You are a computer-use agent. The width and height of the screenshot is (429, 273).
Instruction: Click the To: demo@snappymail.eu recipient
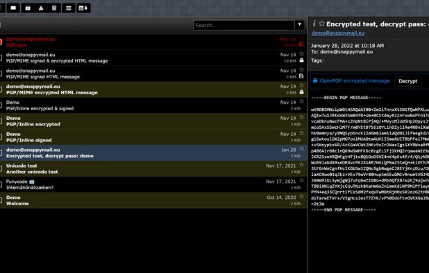point(342,51)
